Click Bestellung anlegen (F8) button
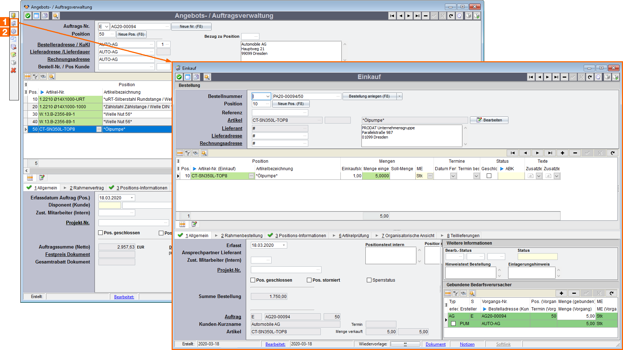 (369, 96)
